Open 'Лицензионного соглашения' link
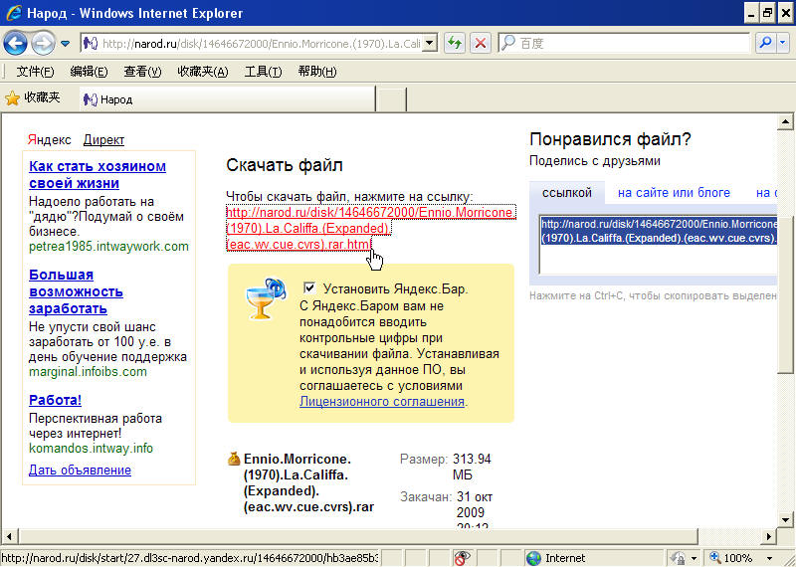The width and height of the screenshot is (796, 567). pos(382,402)
